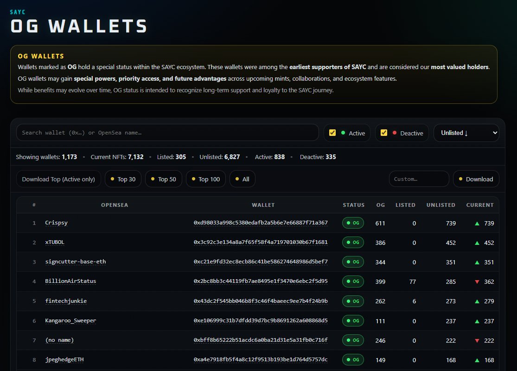Click OG status badge in (no name) row
Image resolution: width=517 pixels, height=371 pixels.
(353, 340)
